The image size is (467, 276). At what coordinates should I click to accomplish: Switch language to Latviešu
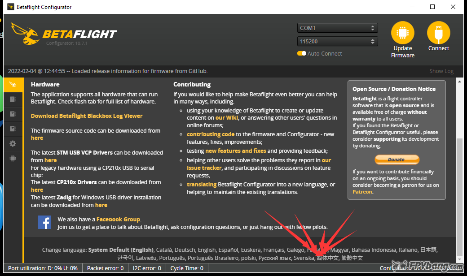146,258
